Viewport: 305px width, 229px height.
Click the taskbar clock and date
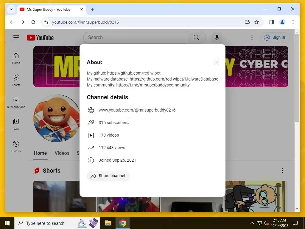pos(279,223)
